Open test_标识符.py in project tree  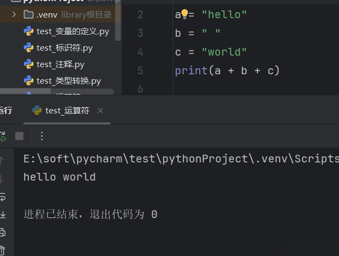click(64, 48)
